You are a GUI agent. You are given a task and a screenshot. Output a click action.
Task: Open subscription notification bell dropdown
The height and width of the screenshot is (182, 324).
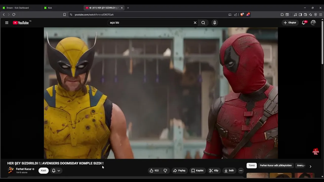[x=56, y=171]
